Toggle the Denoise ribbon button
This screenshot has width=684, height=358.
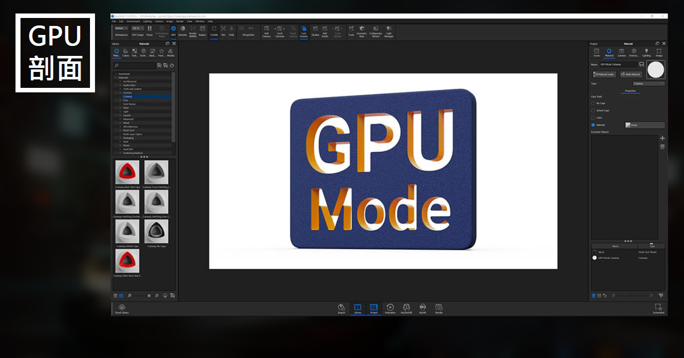coord(182,30)
